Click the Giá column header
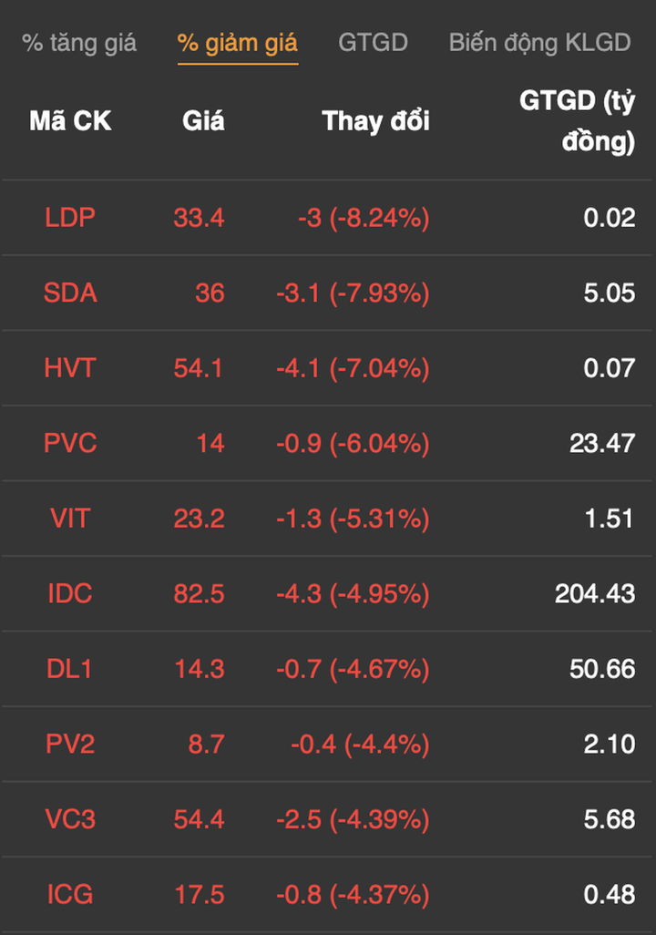 click(x=203, y=121)
